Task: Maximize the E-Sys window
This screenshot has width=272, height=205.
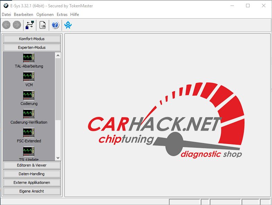Action: (x=248, y=6)
